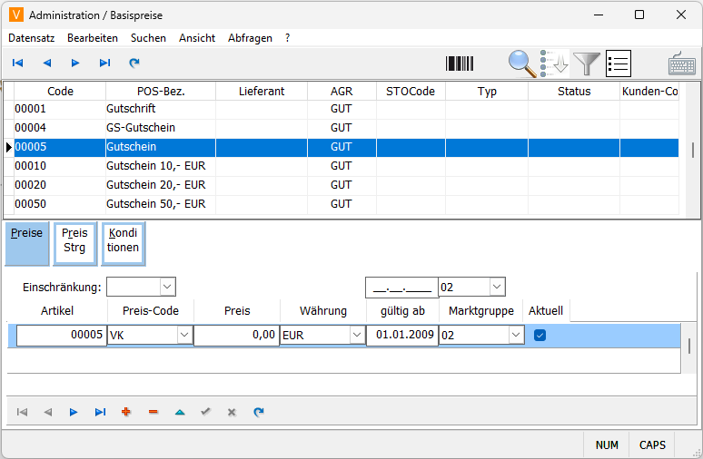Viewport: 703px width, 459px height.
Task: Delete price row with red minus
Action: click(153, 412)
